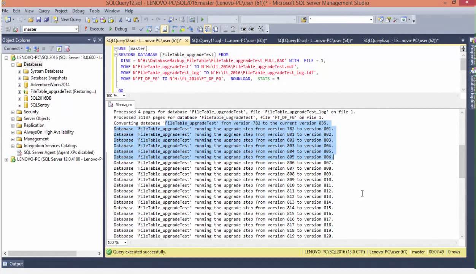Open the Project menu
Image resolution: width=476 pixels, height=274 pixels.
61,11
